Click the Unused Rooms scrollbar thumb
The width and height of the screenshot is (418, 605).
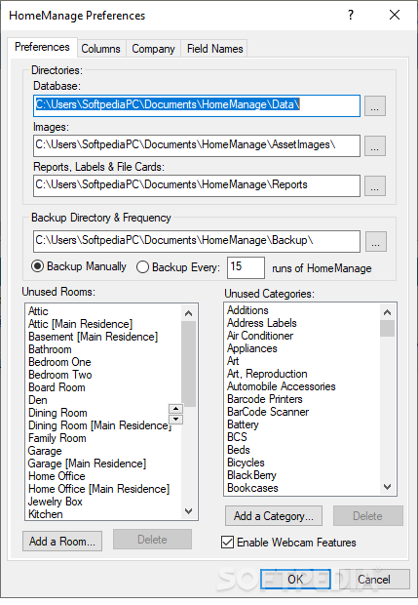(188, 364)
